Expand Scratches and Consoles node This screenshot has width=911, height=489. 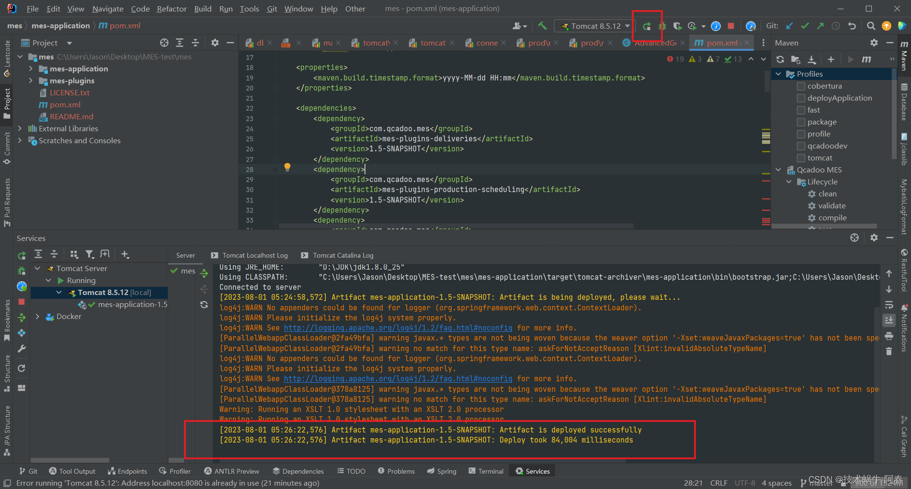coord(20,140)
